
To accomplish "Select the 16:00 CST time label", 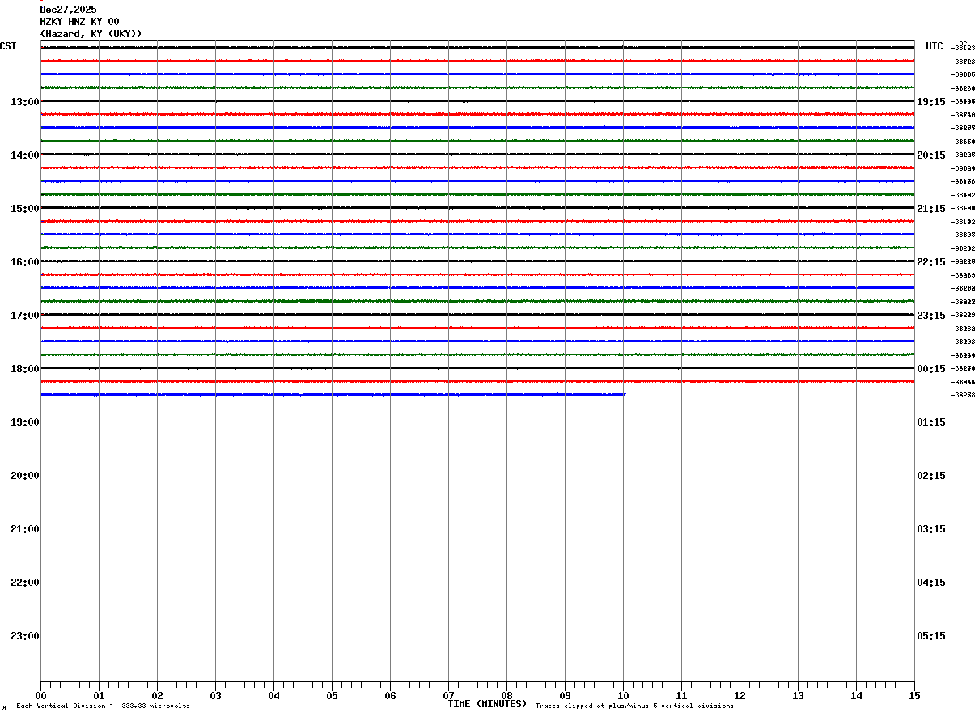I will point(25,262).
